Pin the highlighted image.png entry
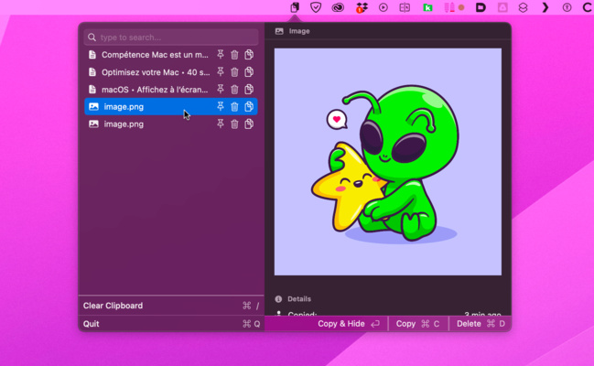Image resolution: width=594 pixels, height=366 pixels. click(x=221, y=107)
